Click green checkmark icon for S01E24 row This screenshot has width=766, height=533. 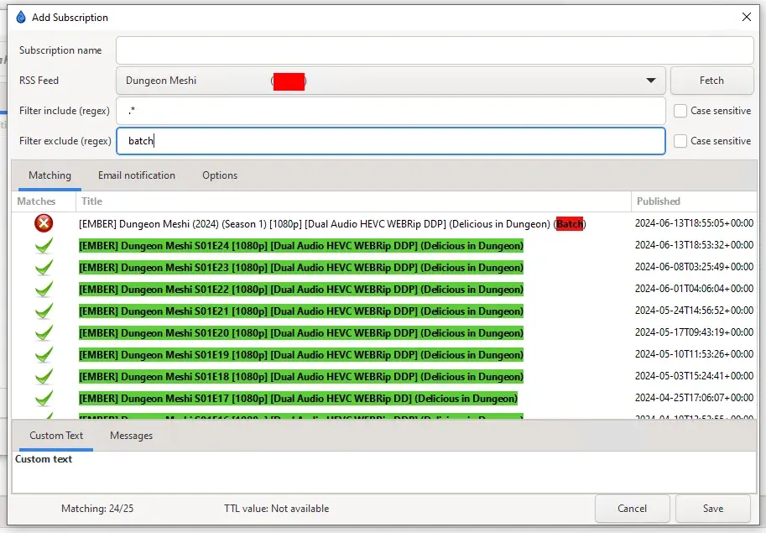(x=44, y=245)
